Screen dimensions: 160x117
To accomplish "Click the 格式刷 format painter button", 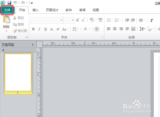I will point(20,31).
